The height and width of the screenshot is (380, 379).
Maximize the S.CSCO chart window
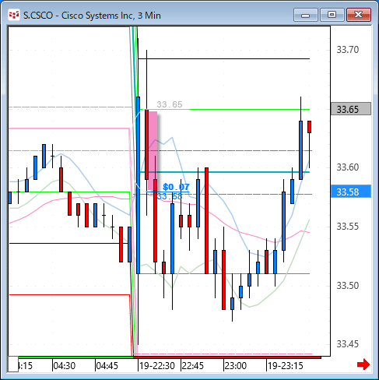point(332,15)
